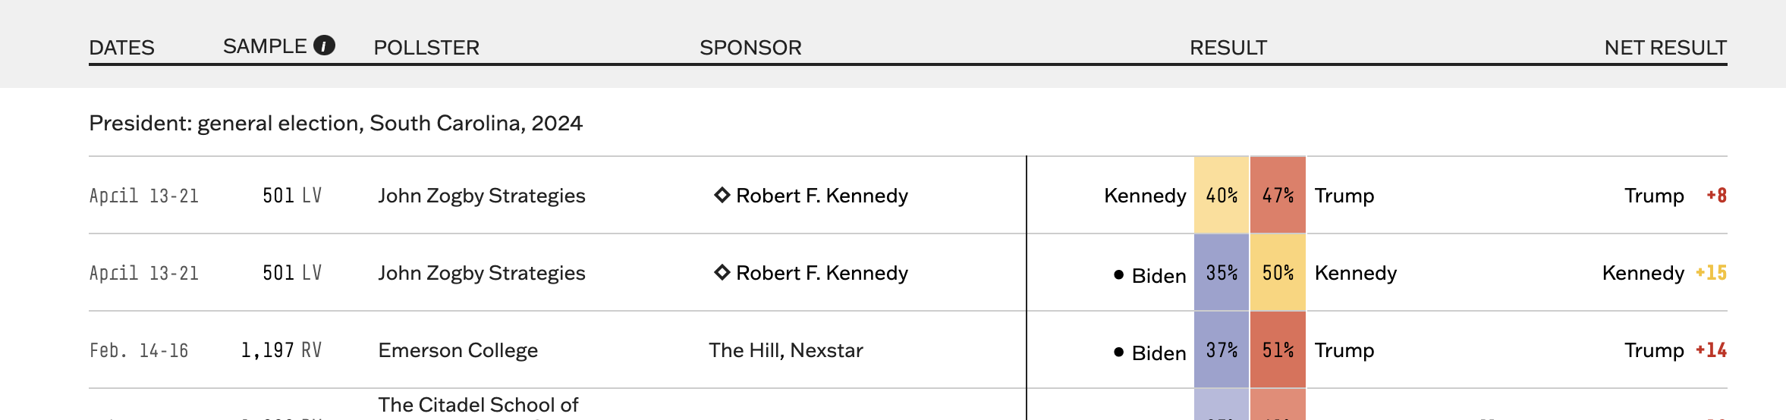Click the dot marker before Biden 35%
The width and height of the screenshot is (1786, 420).
1118,275
